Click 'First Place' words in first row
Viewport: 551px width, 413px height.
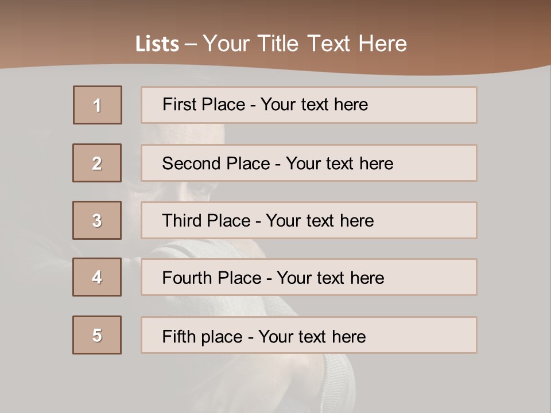click(x=195, y=105)
